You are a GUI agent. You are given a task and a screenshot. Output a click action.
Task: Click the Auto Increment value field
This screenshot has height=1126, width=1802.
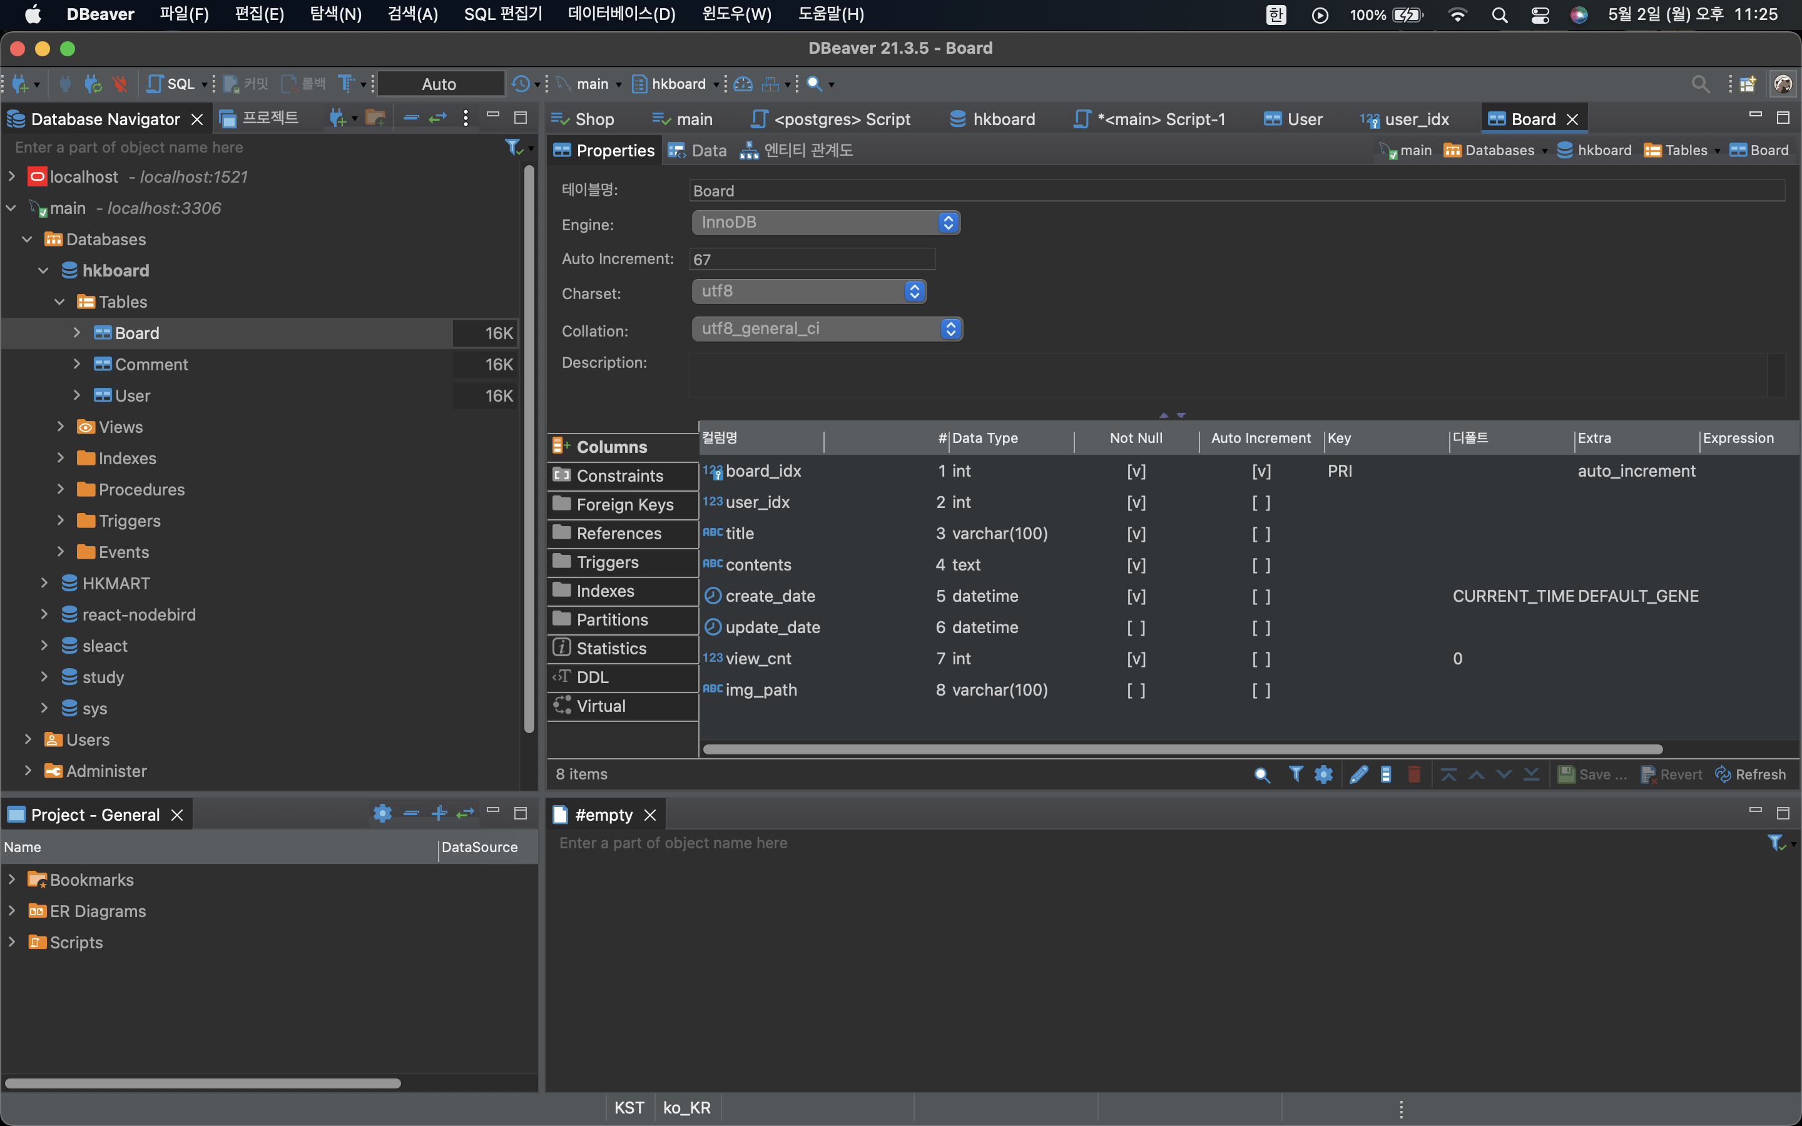coord(812,259)
